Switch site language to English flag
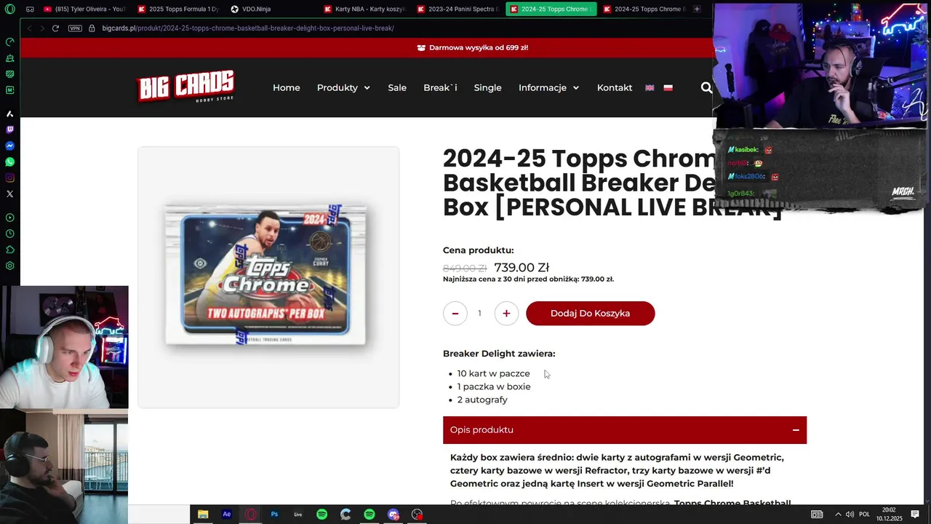 (x=650, y=87)
